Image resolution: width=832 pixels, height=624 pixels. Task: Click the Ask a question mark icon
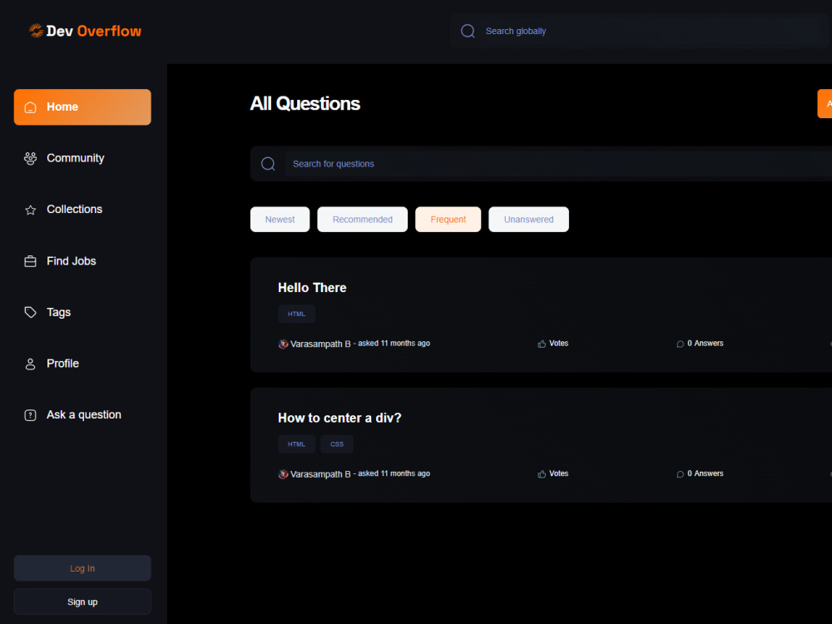[x=30, y=415]
